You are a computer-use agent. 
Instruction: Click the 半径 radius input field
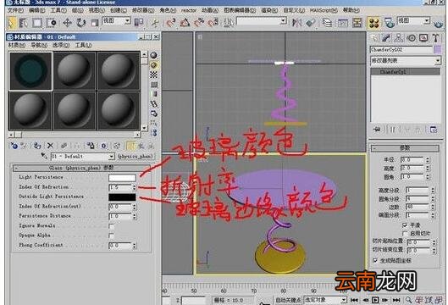point(412,160)
